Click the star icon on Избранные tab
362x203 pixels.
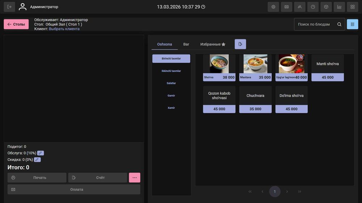(x=223, y=44)
